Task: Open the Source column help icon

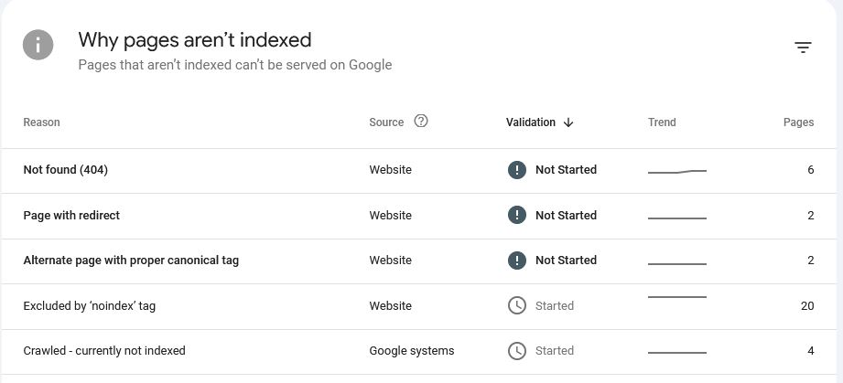Action: click(421, 122)
